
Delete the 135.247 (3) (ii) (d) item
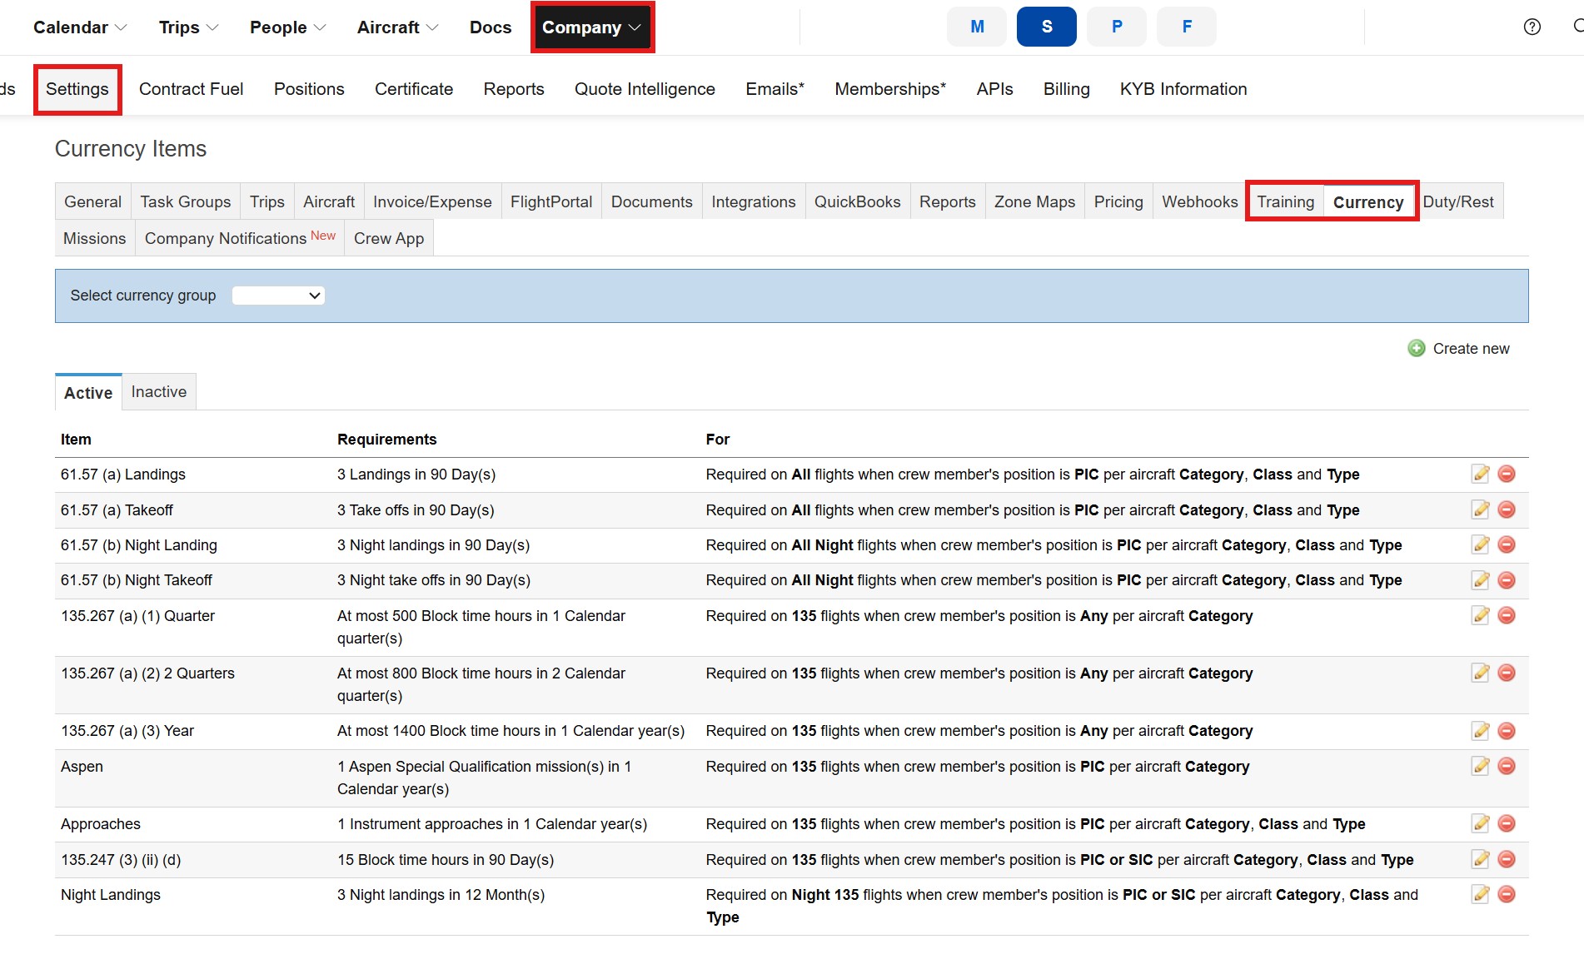pyautogui.click(x=1507, y=859)
